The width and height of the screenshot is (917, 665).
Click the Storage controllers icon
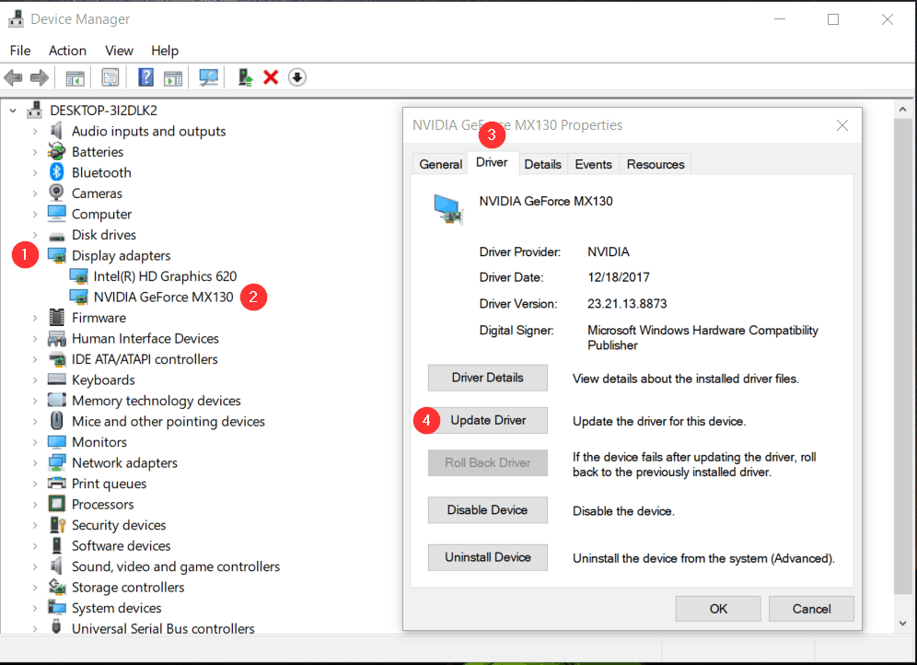[x=57, y=586]
